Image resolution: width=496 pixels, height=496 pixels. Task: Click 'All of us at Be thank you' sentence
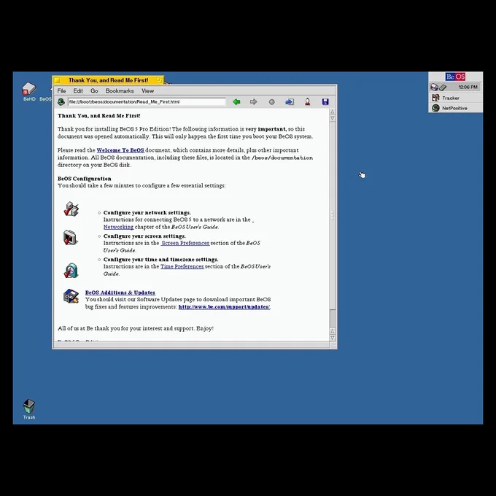tap(136, 328)
